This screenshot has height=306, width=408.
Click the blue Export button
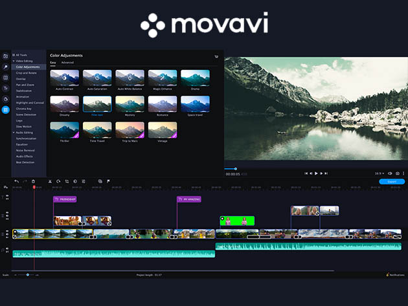[x=392, y=182]
